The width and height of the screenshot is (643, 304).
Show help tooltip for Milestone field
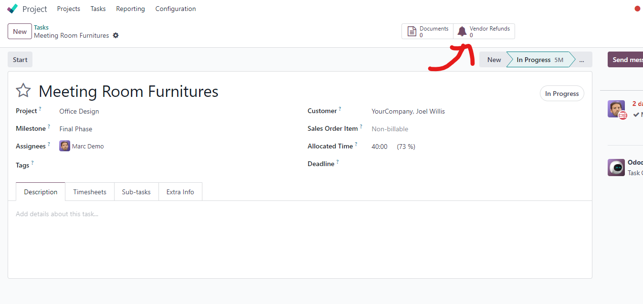click(x=49, y=126)
